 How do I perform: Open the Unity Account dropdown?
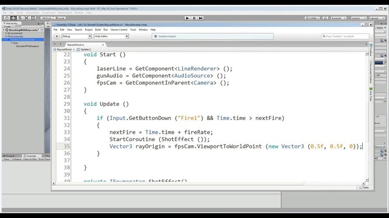(x=339, y=18)
